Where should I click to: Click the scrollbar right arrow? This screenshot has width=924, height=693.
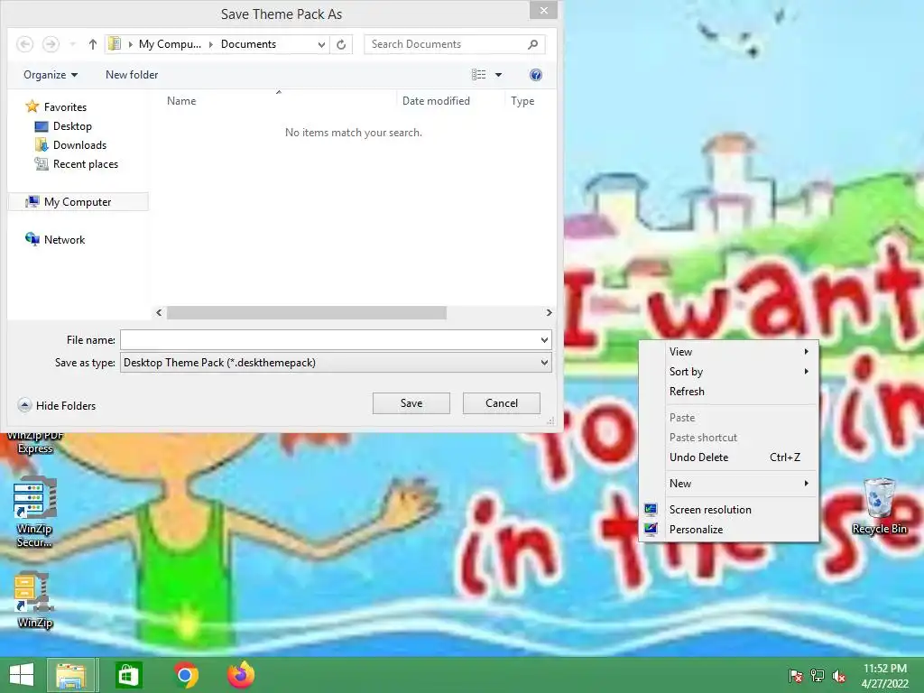point(549,312)
